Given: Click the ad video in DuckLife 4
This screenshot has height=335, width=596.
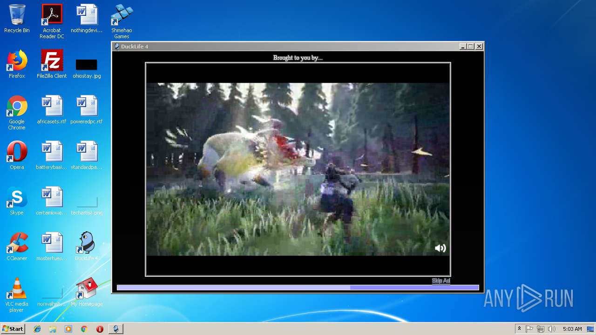Looking at the screenshot, I should 298,169.
